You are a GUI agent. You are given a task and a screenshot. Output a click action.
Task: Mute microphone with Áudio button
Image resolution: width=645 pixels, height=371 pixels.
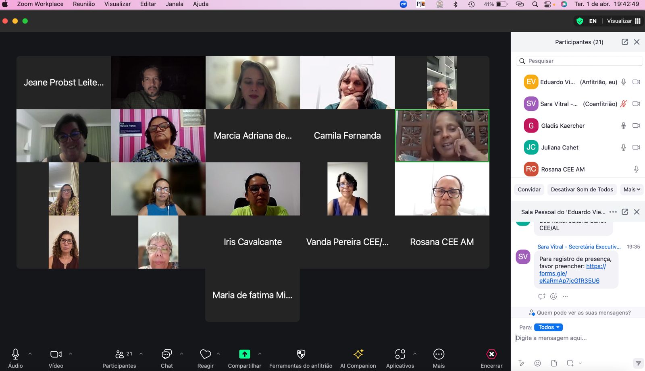15,354
